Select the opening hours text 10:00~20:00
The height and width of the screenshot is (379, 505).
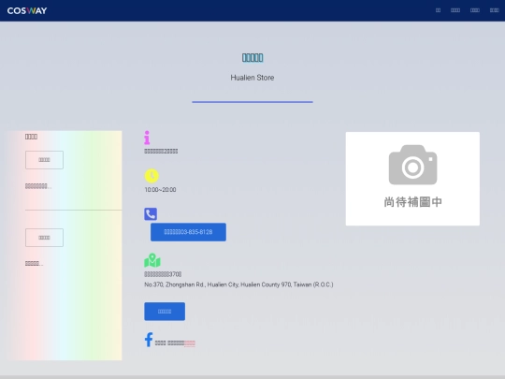coord(160,190)
